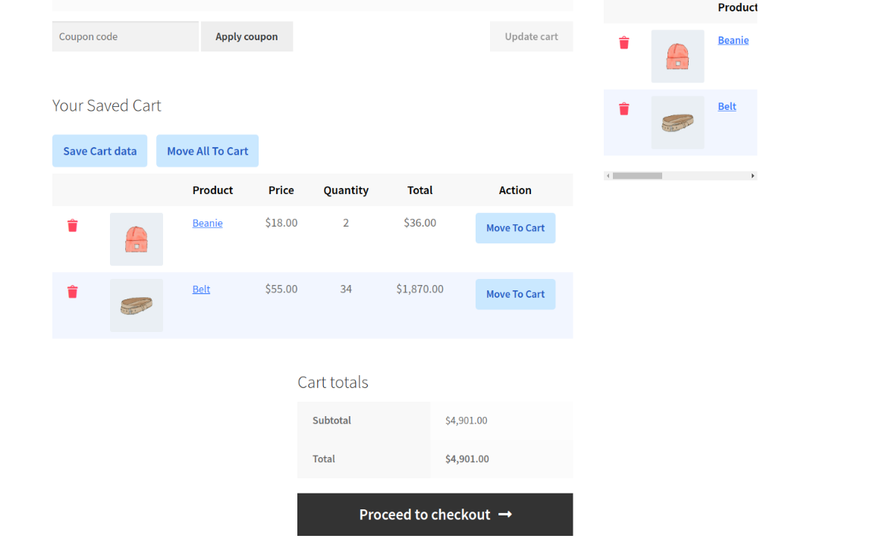Delete the Beanie from the sidebar cart
The height and width of the screenshot is (548, 892).
coord(623,43)
